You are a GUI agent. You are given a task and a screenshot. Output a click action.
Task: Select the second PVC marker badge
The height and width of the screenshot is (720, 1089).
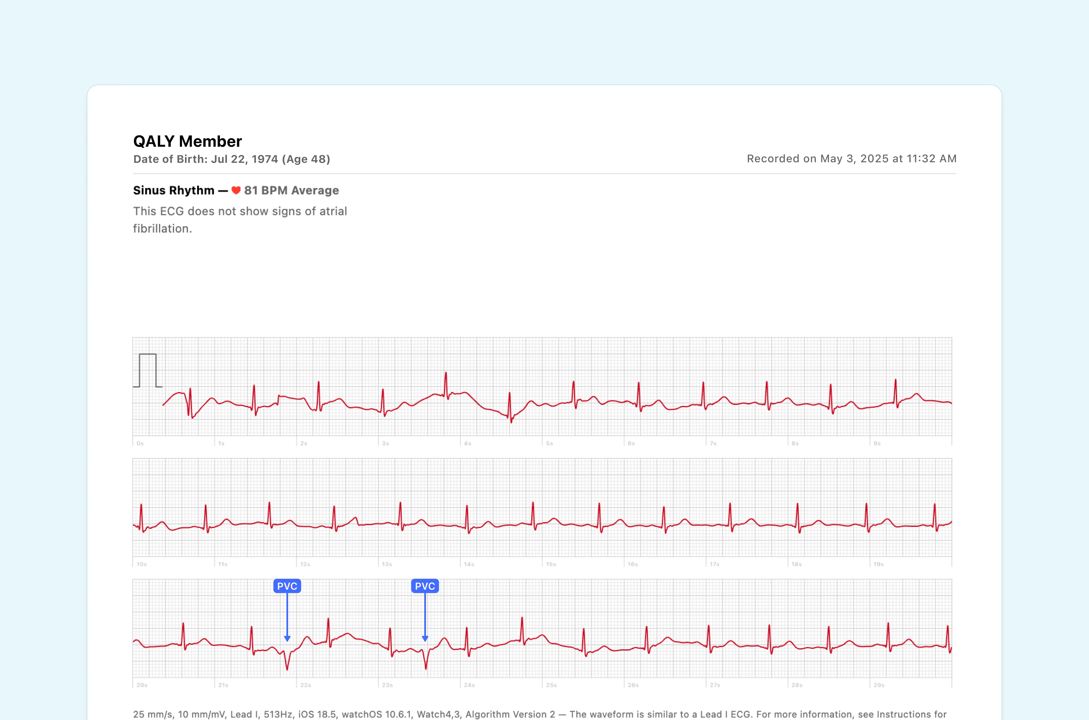[426, 586]
